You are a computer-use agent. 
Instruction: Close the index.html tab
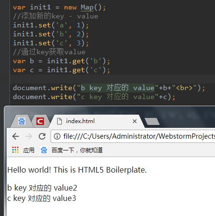[x=135, y=121]
